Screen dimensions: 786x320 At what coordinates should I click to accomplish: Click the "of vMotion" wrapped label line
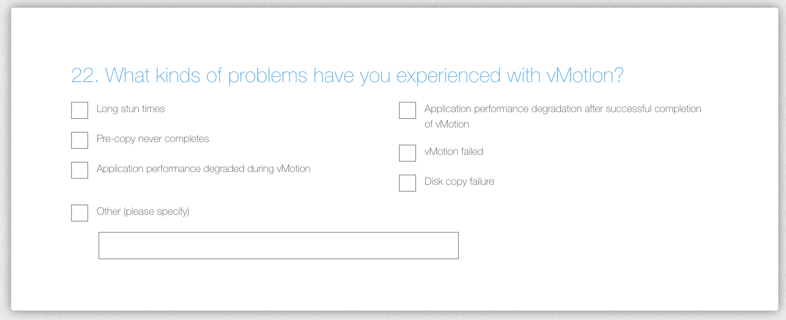pos(447,124)
